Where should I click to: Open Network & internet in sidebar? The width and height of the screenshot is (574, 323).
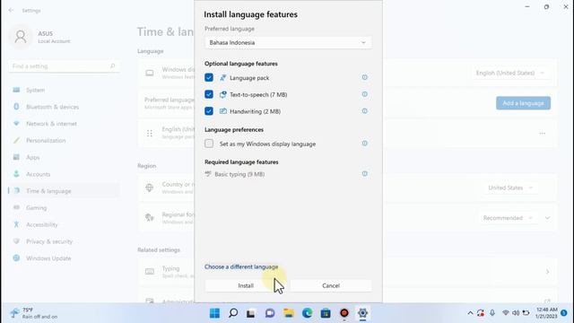[64, 124]
